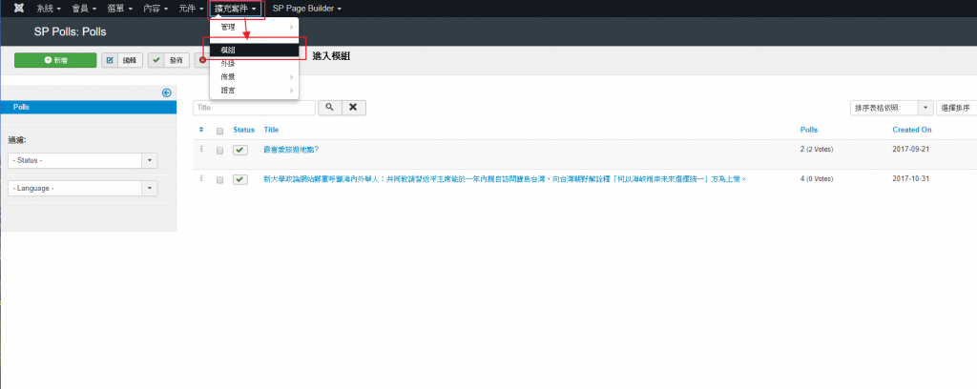This screenshot has height=389, width=977.
Task: Select the second poll row checkbox
Action: click(x=220, y=179)
